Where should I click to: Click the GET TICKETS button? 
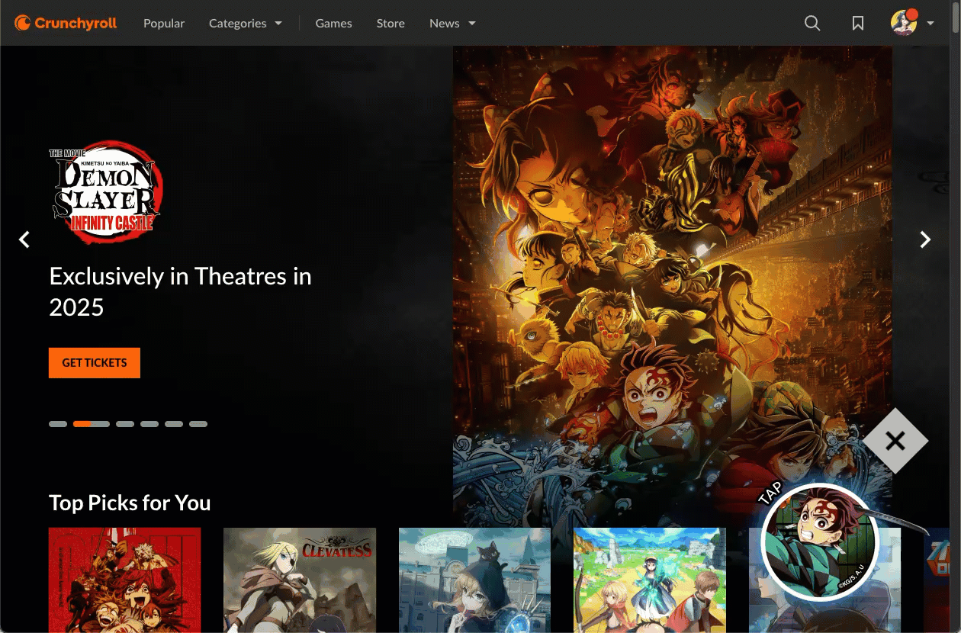[x=95, y=362]
